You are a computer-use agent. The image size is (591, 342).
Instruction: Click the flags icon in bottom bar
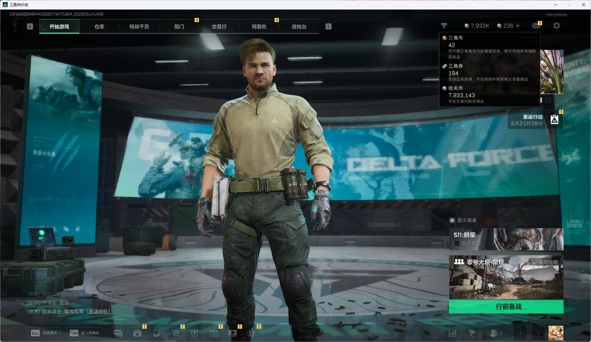[471, 333]
